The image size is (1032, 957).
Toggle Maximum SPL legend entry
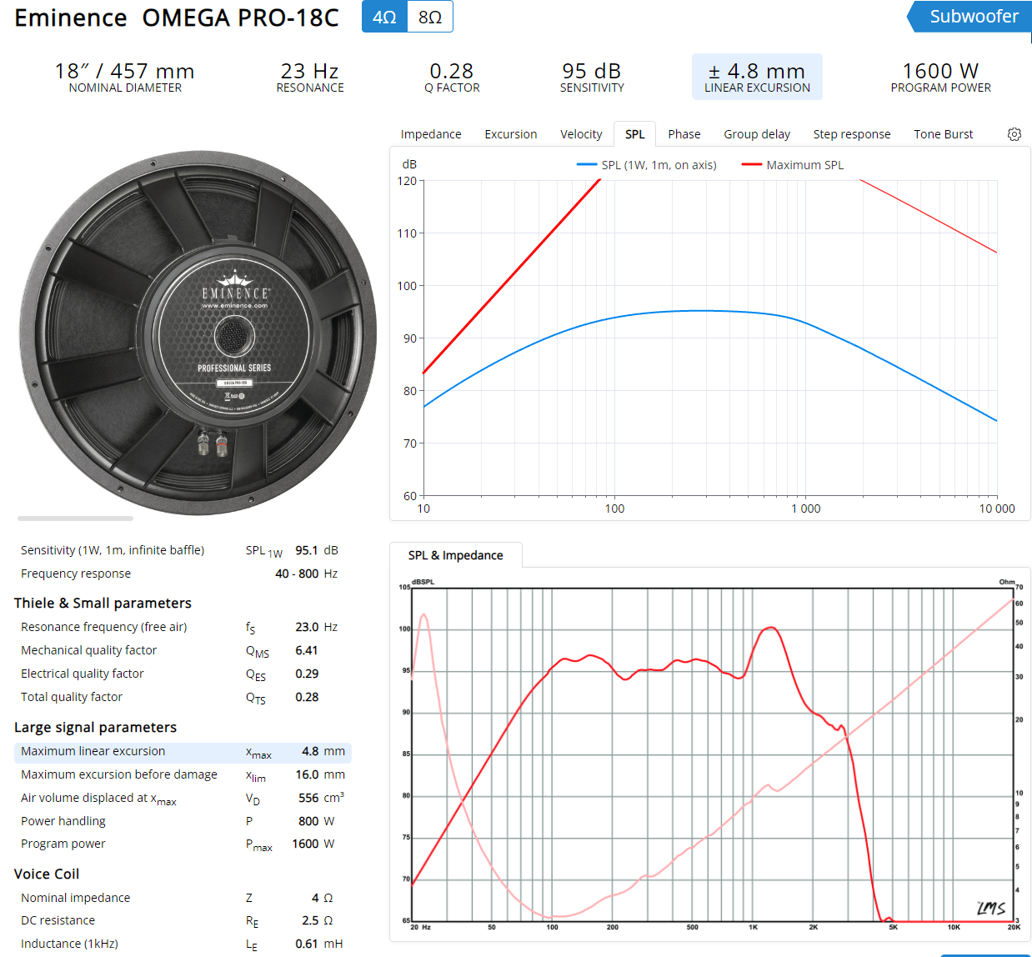click(x=793, y=165)
